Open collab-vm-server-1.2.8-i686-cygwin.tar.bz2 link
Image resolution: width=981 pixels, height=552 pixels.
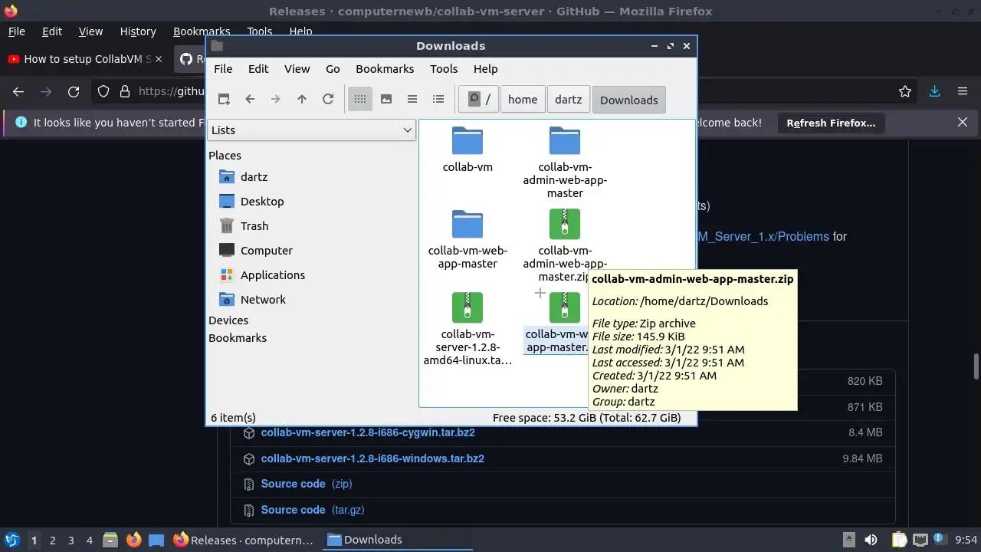(x=368, y=432)
